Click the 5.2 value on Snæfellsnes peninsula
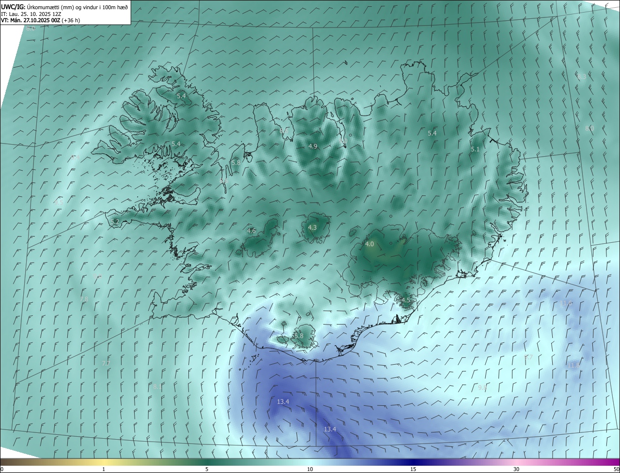This screenshot has width=620, height=473. point(115,222)
